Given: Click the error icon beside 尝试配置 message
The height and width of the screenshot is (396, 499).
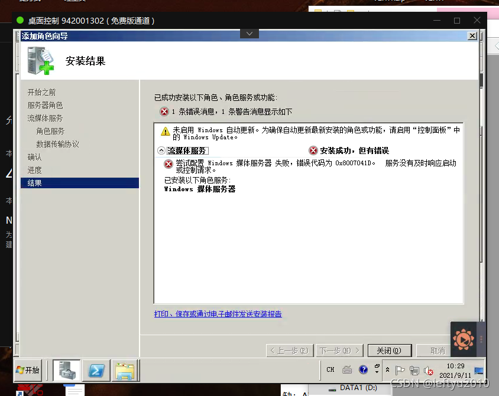Looking at the screenshot, I should pos(169,164).
